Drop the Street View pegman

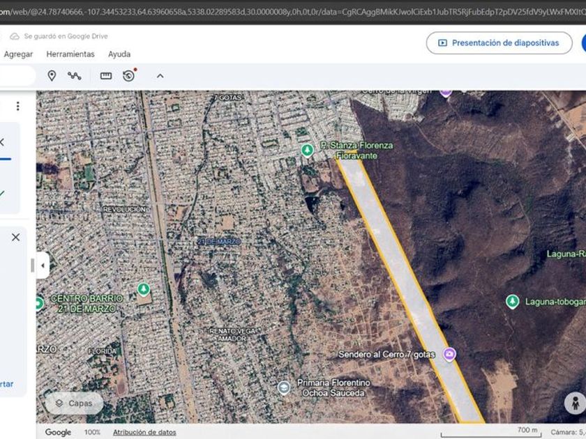574,403
